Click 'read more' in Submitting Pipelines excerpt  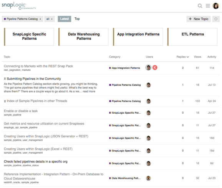[x=89, y=91]
